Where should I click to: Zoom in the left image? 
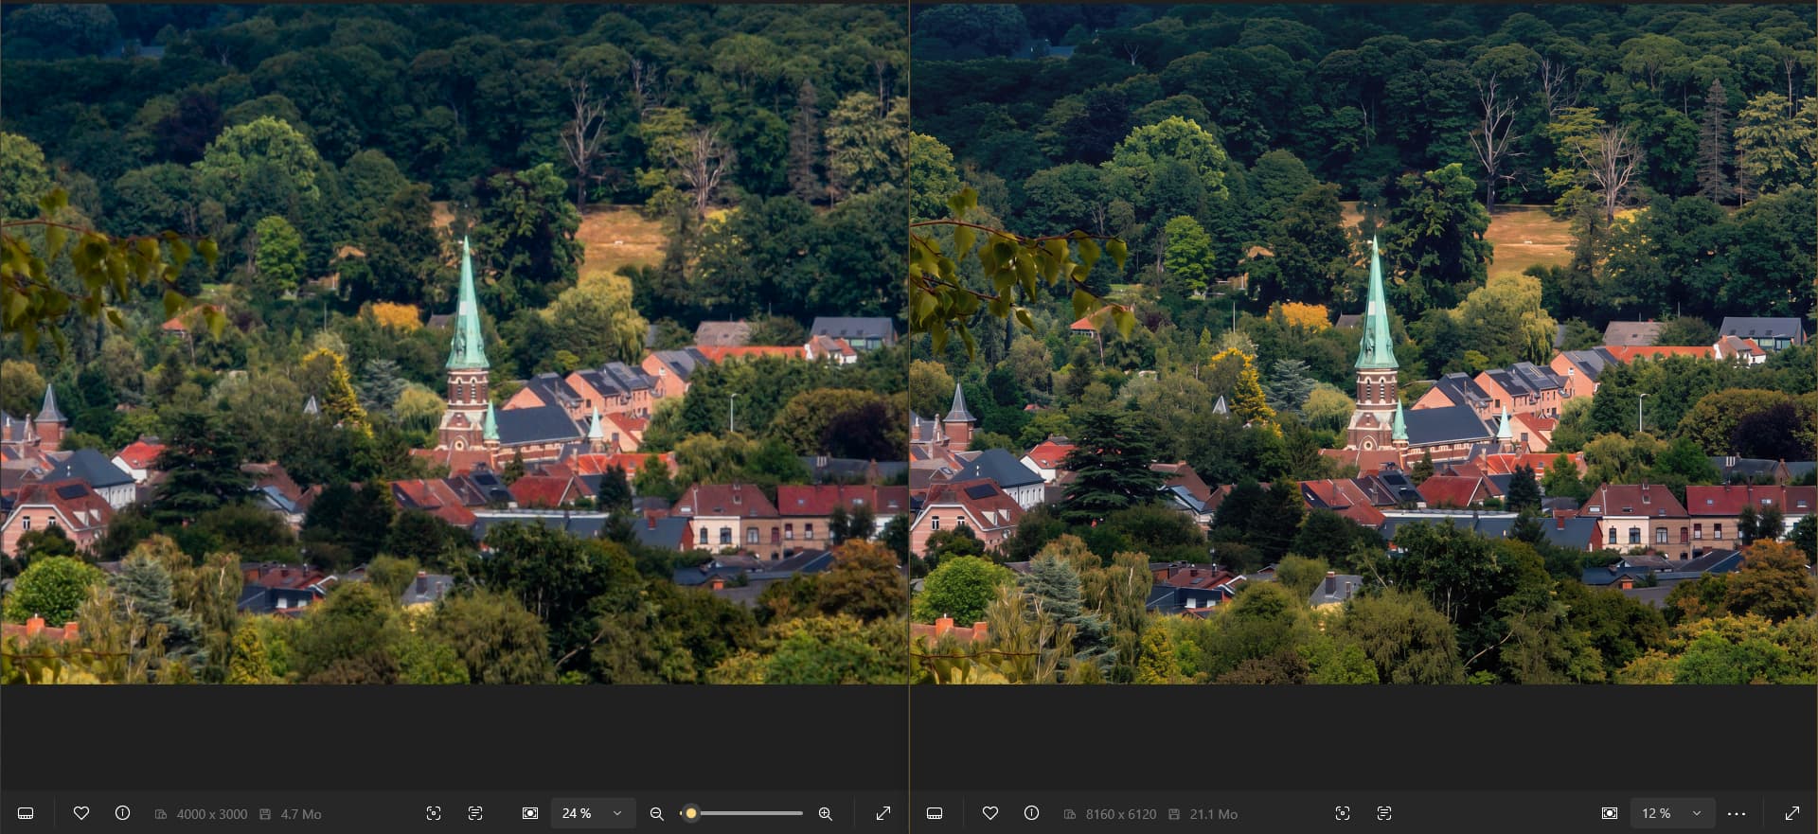826,813
